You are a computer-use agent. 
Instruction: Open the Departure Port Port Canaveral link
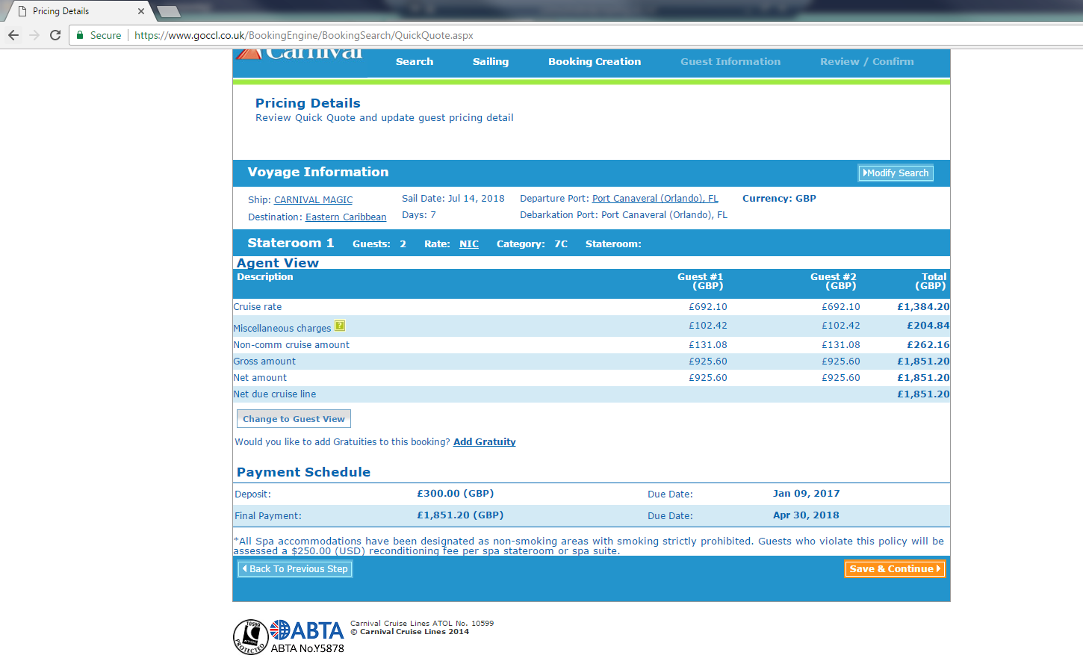[655, 199]
